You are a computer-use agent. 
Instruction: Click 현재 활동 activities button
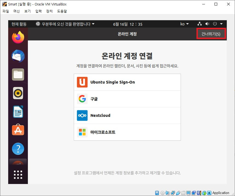(x=19, y=24)
